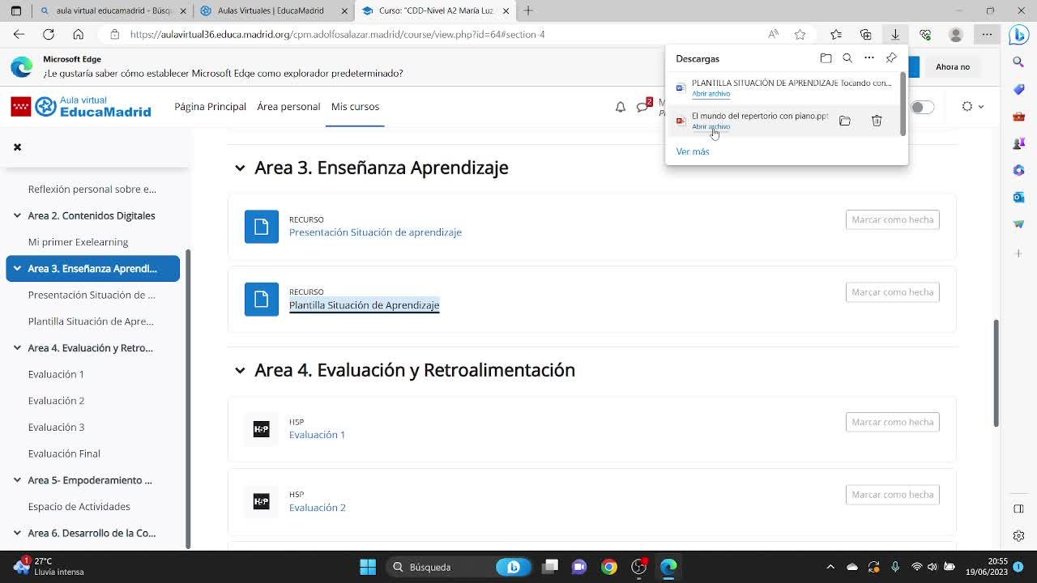Toggle Marcar como hecha for Evaluación 1
1037x583 pixels.
892,422
